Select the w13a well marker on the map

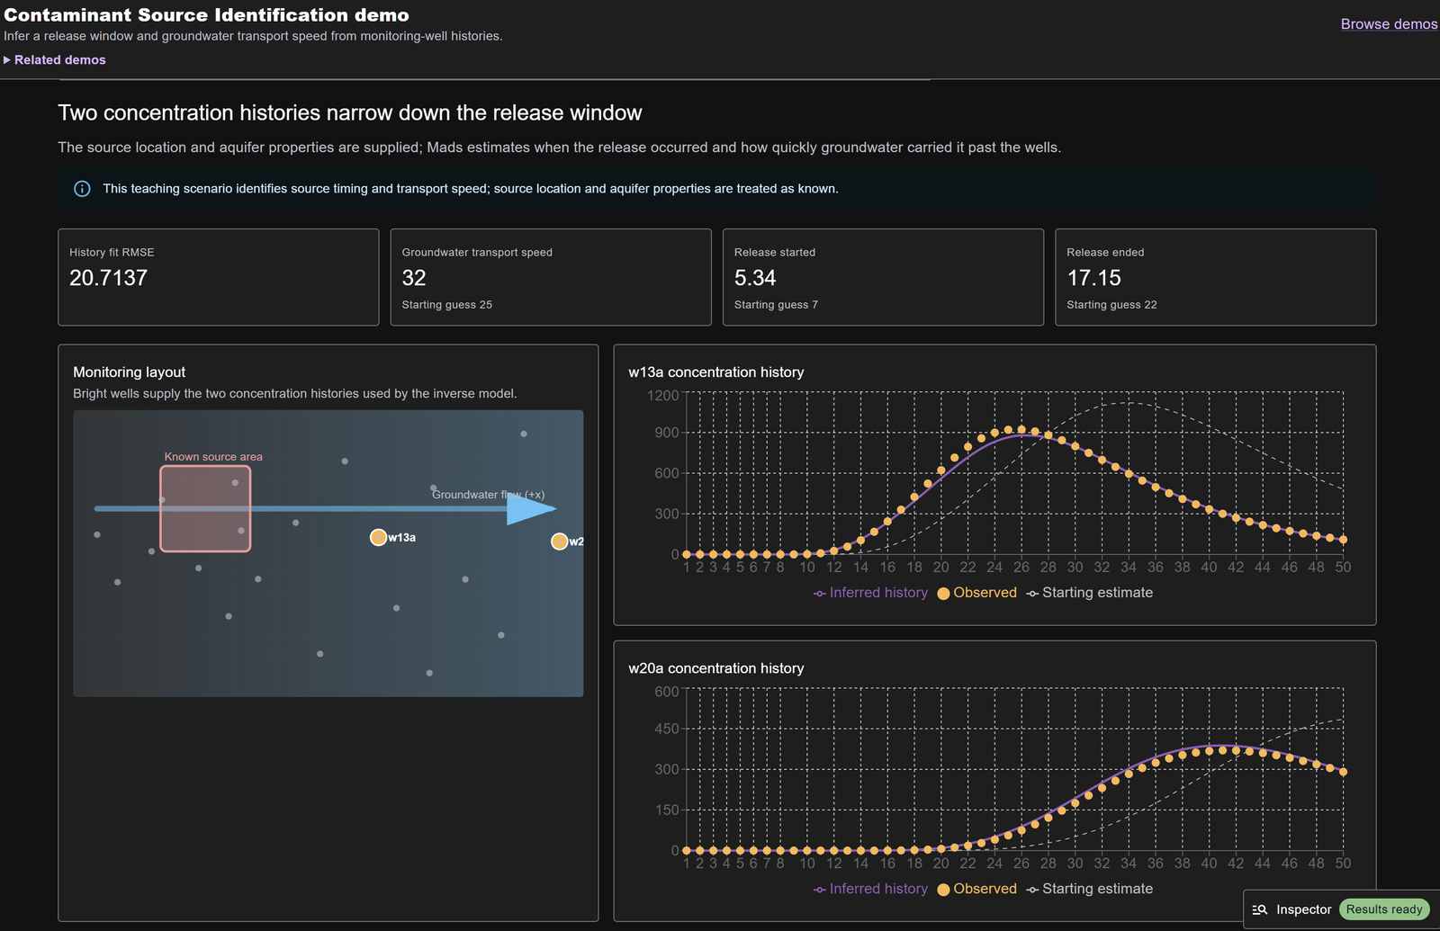[379, 537]
